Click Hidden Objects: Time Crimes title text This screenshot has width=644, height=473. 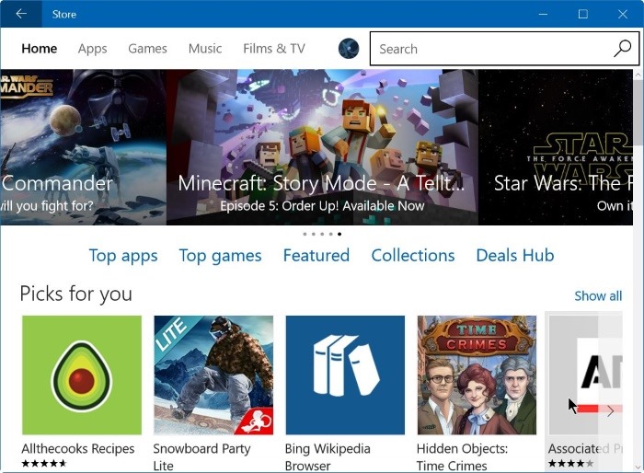(x=462, y=457)
